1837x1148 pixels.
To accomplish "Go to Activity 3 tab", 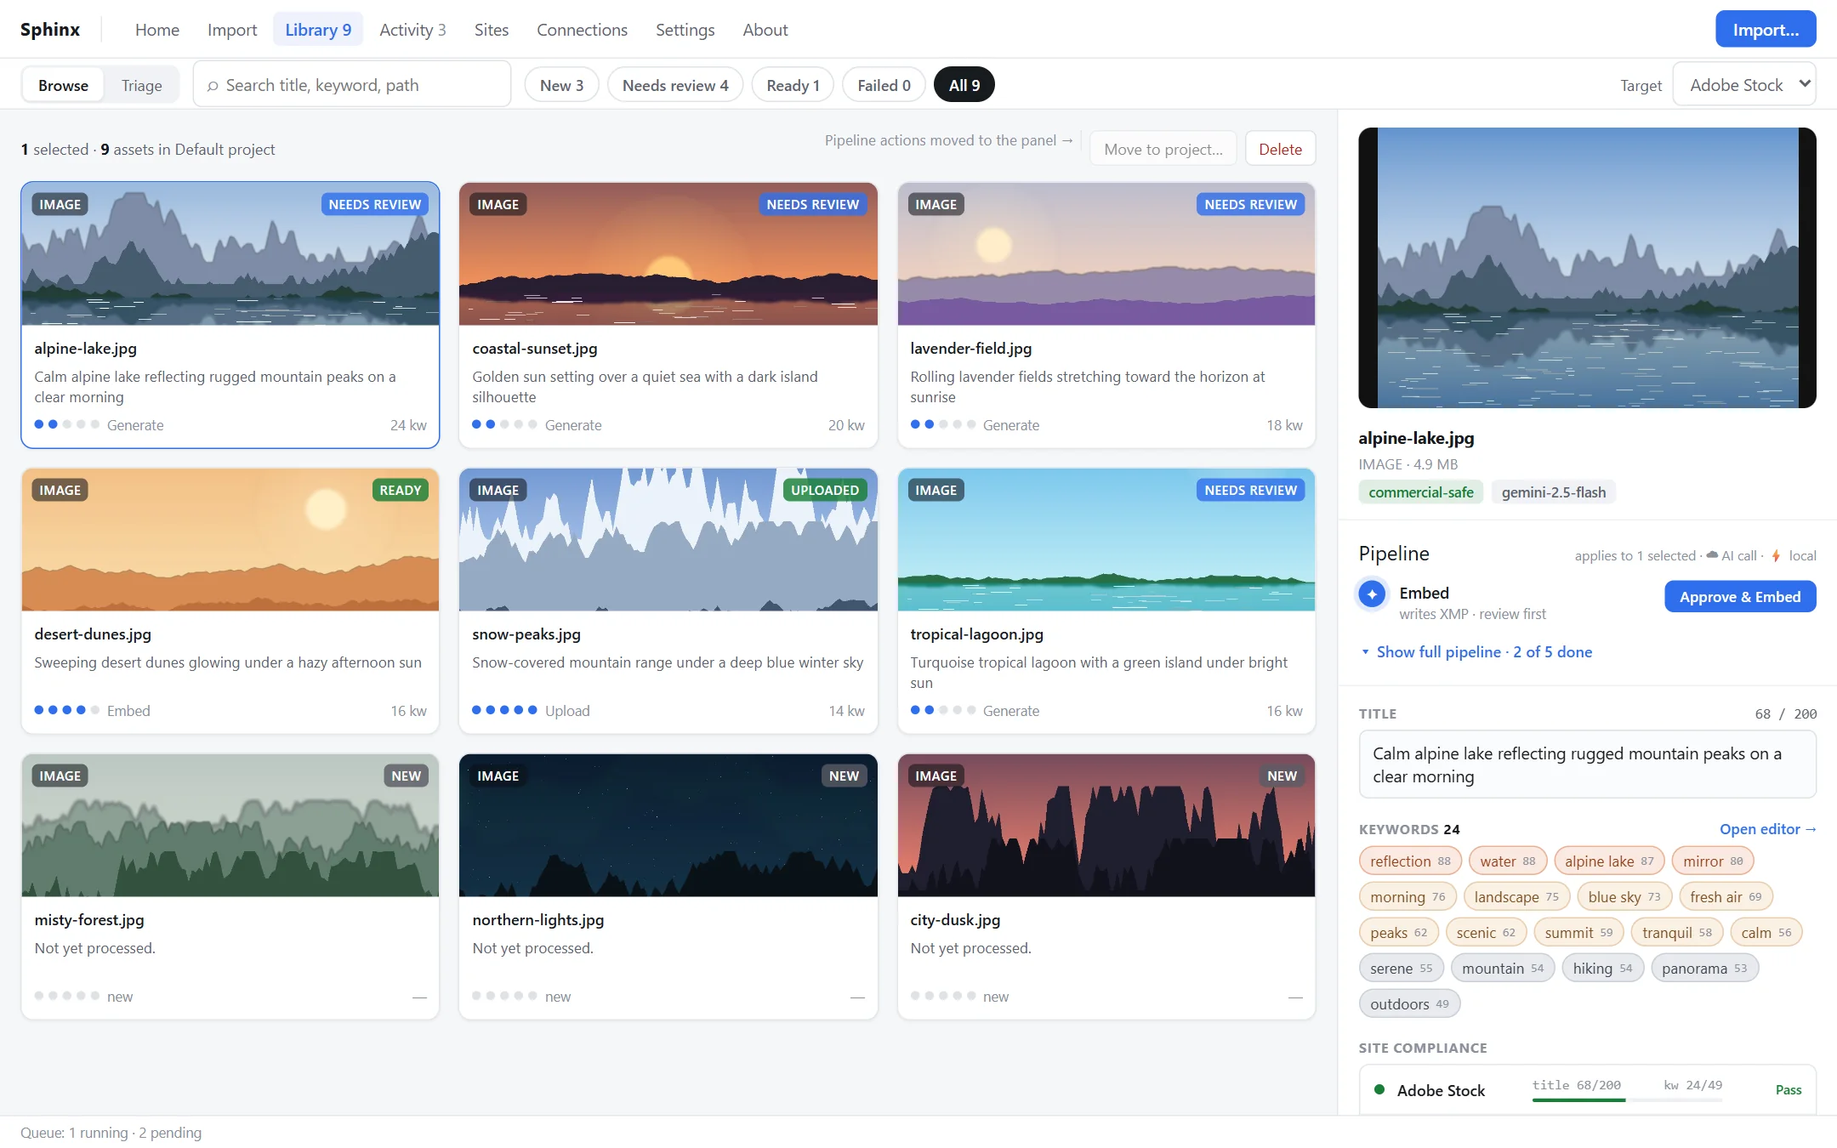I will (x=412, y=30).
